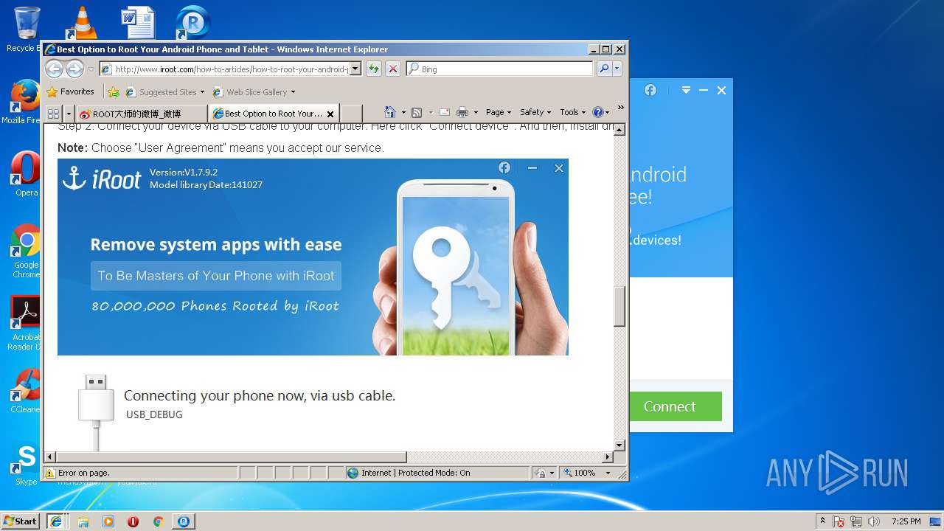
Task: Expand the Print options arrow
Action: click(x=476, y=113)
